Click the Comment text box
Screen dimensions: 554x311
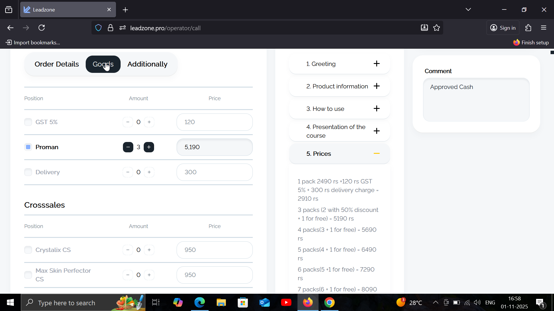(x=476, y=100)
